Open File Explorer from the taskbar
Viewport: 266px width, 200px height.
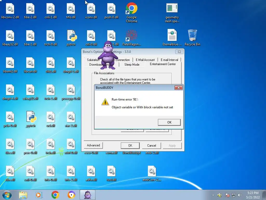click(x=23, y=195)
